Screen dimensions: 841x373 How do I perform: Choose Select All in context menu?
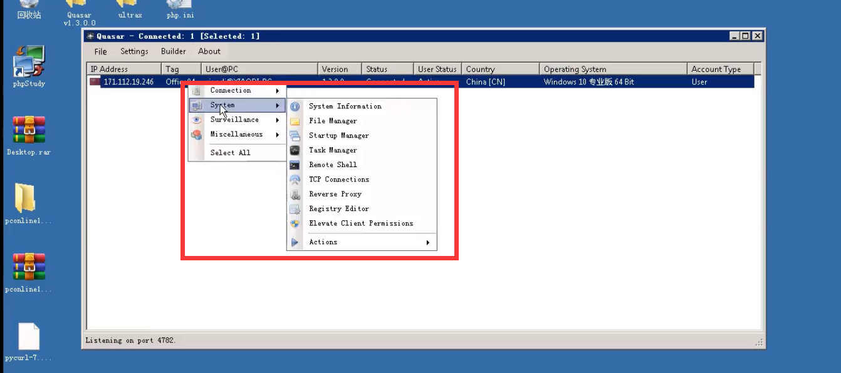(x=230, y=153)
